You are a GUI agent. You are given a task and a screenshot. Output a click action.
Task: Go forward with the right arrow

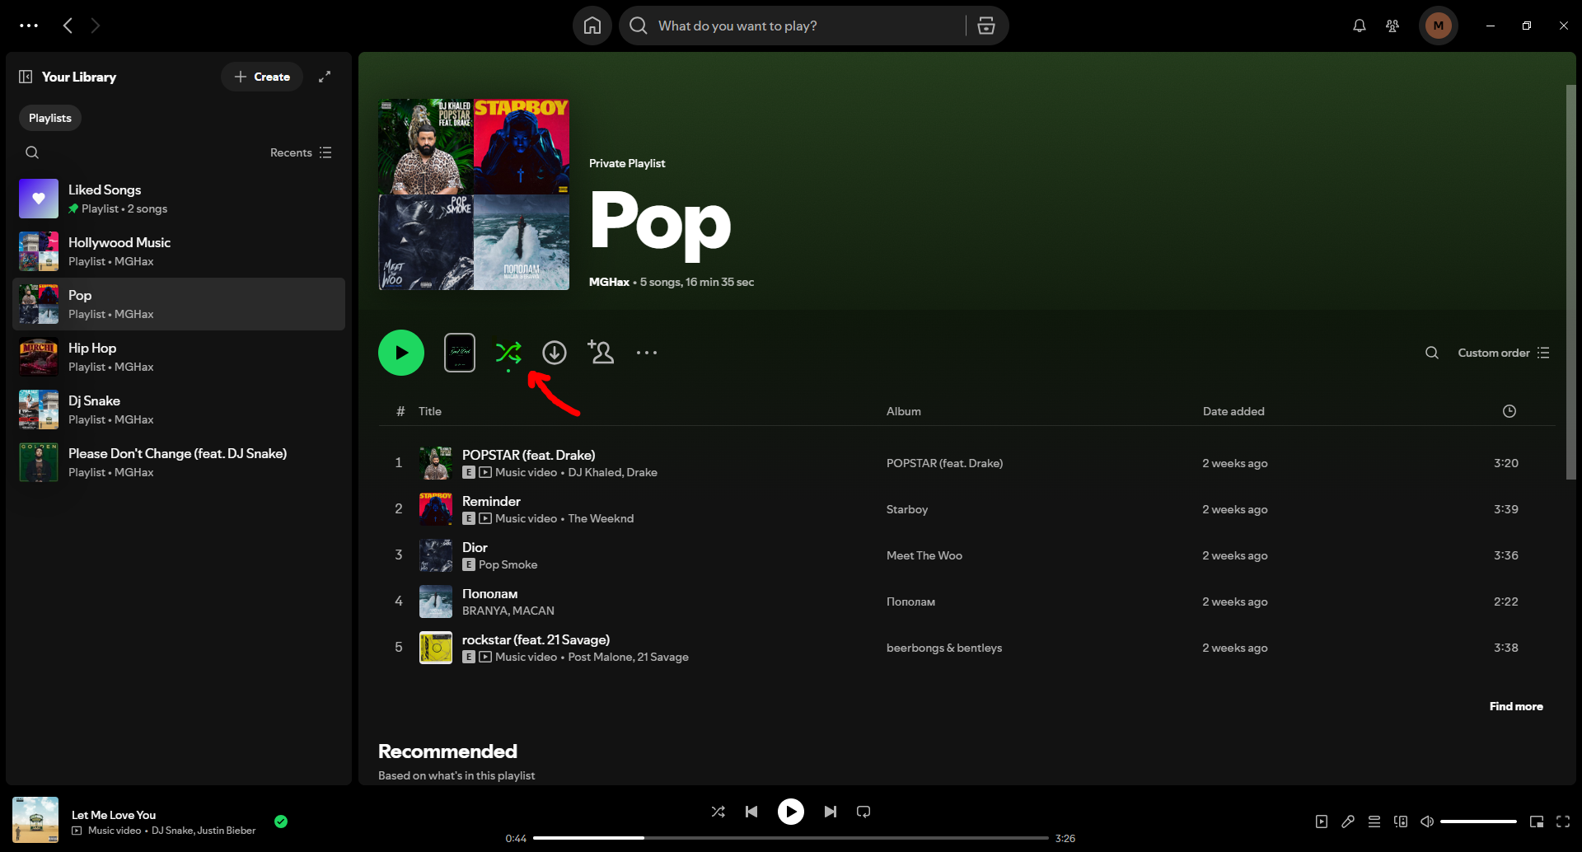96,26
